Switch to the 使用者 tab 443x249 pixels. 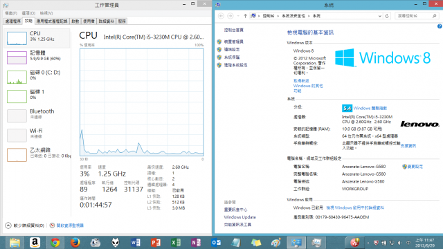[89, 21]
